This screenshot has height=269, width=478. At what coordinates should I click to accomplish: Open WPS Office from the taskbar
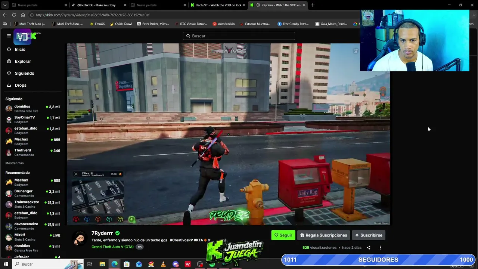coord(187,264)
